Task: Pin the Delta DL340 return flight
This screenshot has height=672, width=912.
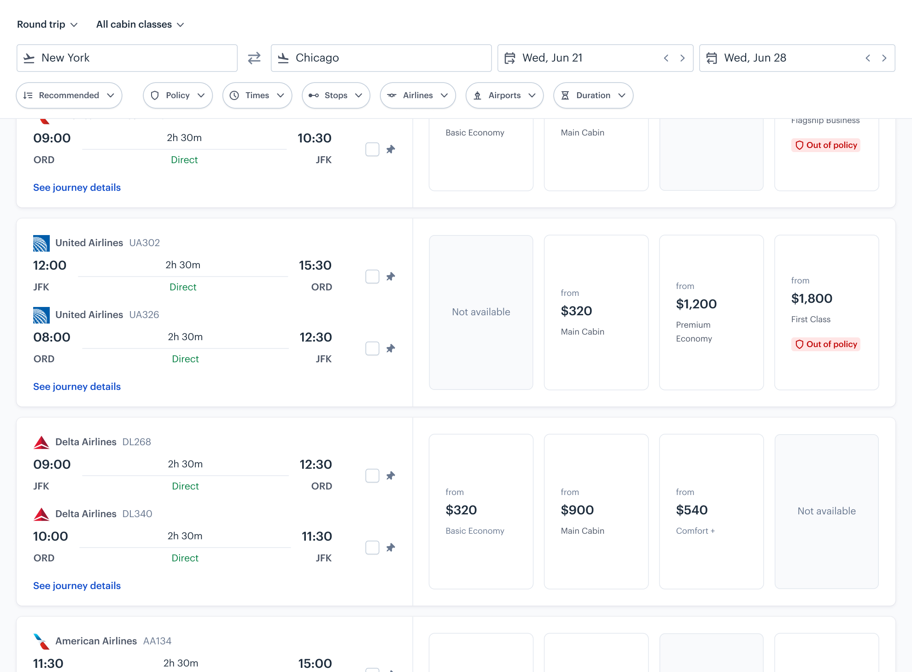Action: 391,548
